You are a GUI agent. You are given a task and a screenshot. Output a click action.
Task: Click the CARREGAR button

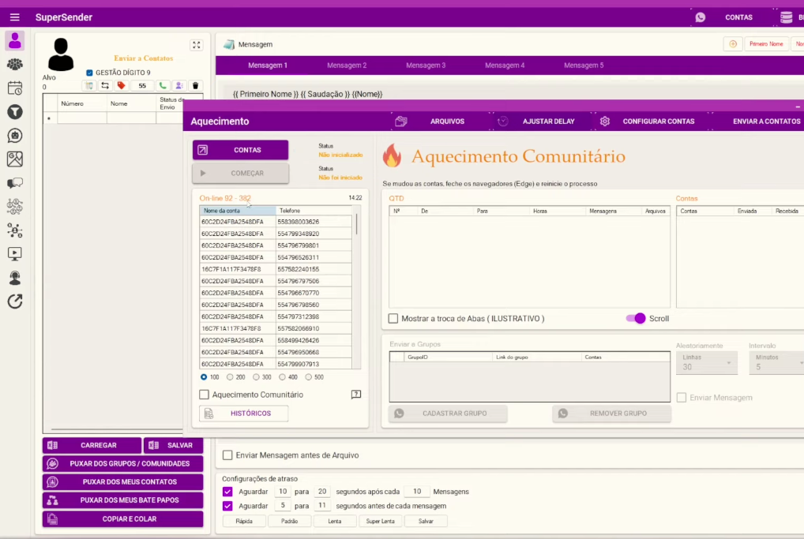tap(92, 445)
